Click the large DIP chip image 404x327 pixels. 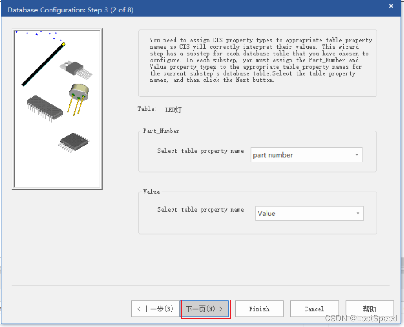pyautogui.click(x=44, y=106)
